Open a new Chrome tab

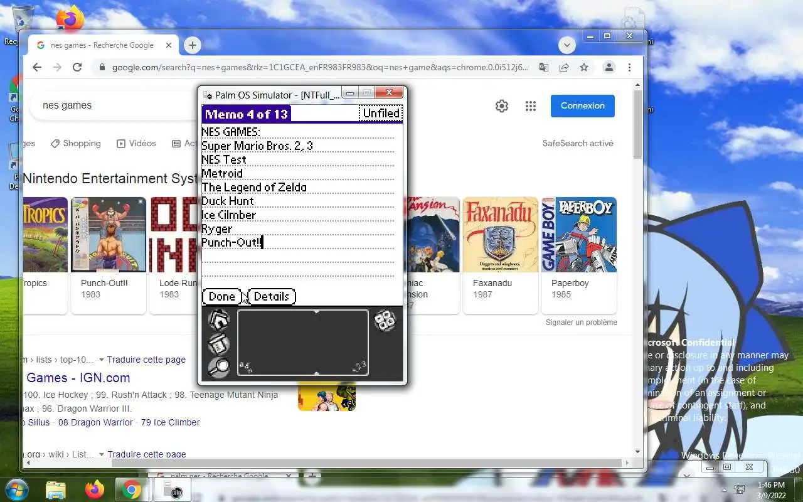point(192,45)
